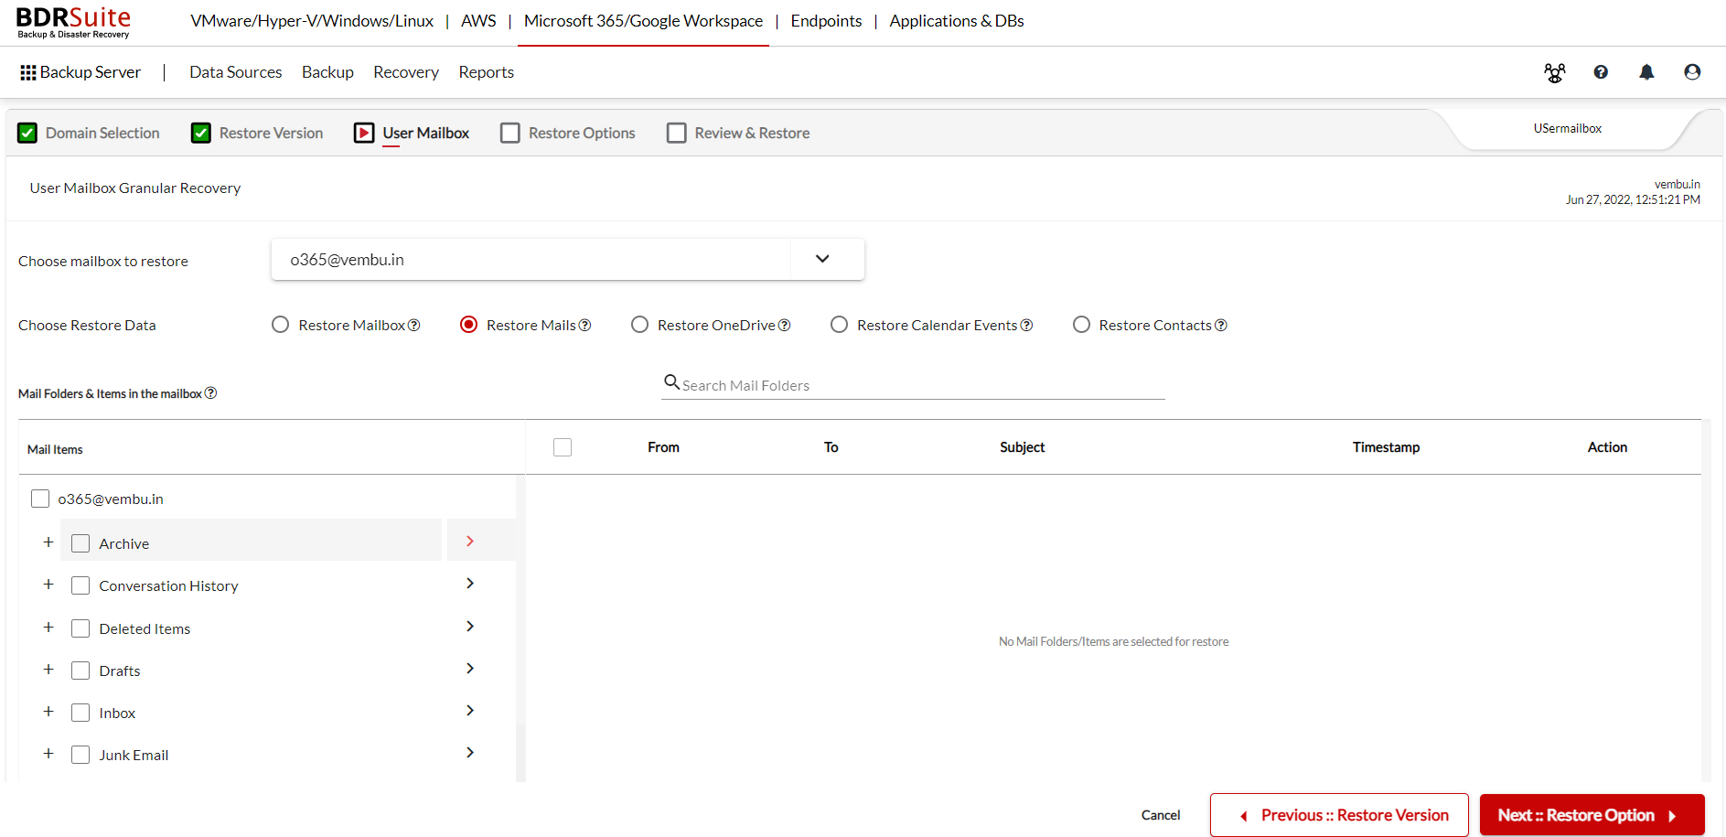Image resolution: width=1726 pixels, height=837 pixels.
Task: Expand Conversation History folder with plus sign
Action: [x=48, y=584]
